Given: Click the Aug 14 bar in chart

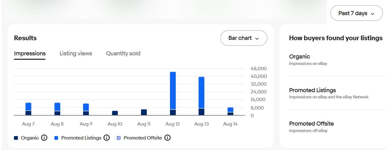Looking at the screenshot, I should [230, 111].
